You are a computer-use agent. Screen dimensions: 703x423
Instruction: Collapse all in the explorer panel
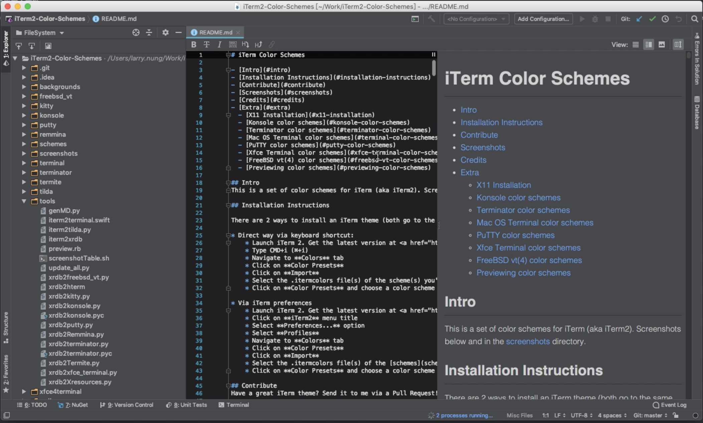point(149,32)
